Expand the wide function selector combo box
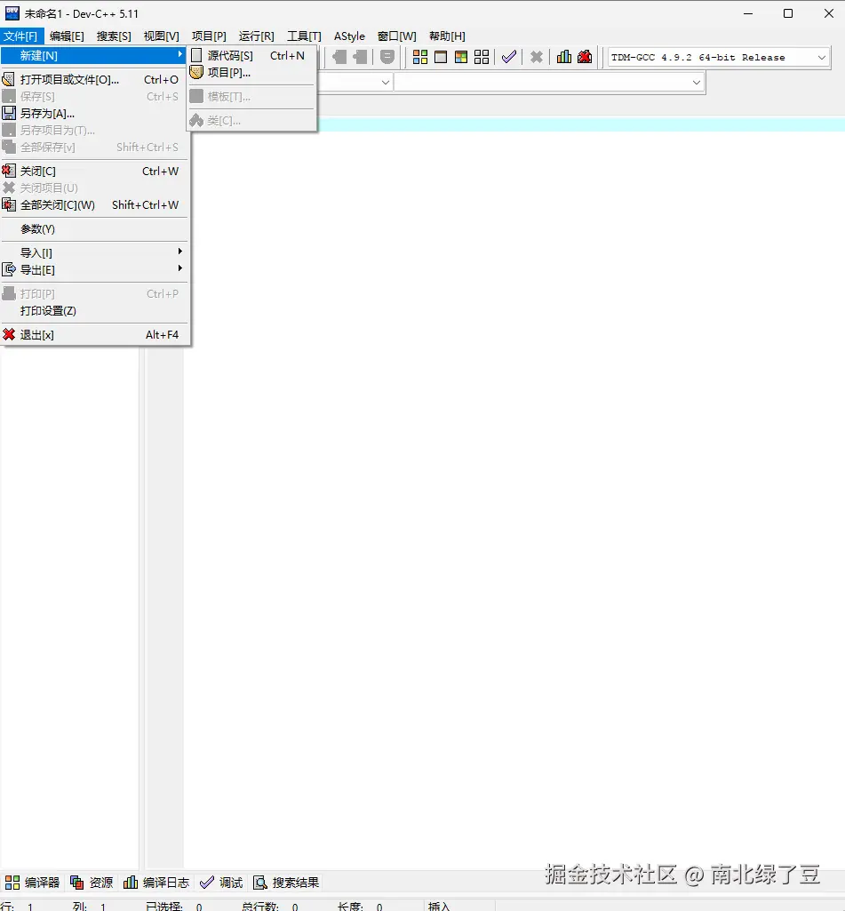The width and height of the screenshot is (845, 911). tap(549, 82)
